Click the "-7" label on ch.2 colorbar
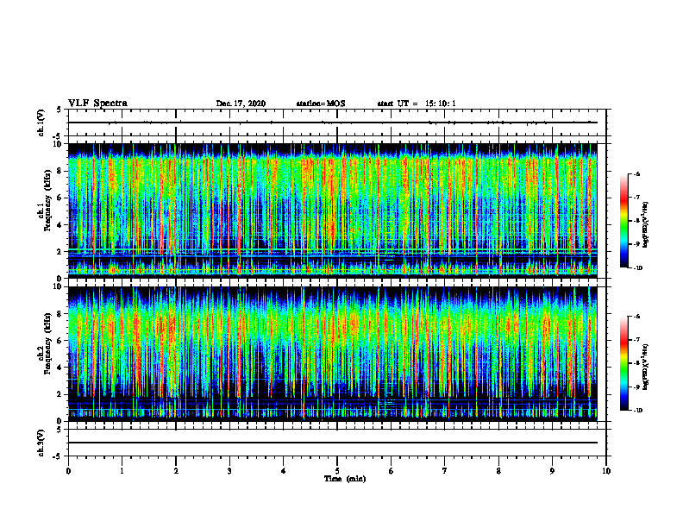 pos(636,340)
